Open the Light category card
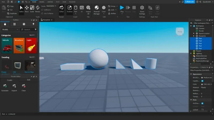 coord(31,46)
